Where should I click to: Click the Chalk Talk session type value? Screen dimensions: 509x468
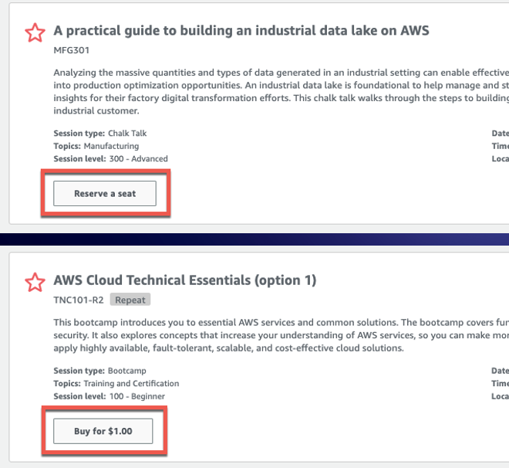point(127,134)
